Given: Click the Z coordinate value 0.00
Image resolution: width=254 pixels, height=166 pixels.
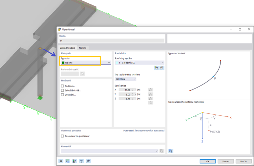Looking at the screenshot, I should [x=128, y=99].
